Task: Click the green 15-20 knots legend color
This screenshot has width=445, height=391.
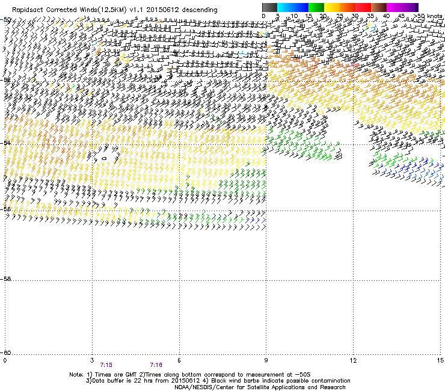Action: pyautogui.click(x=316, y=7)
